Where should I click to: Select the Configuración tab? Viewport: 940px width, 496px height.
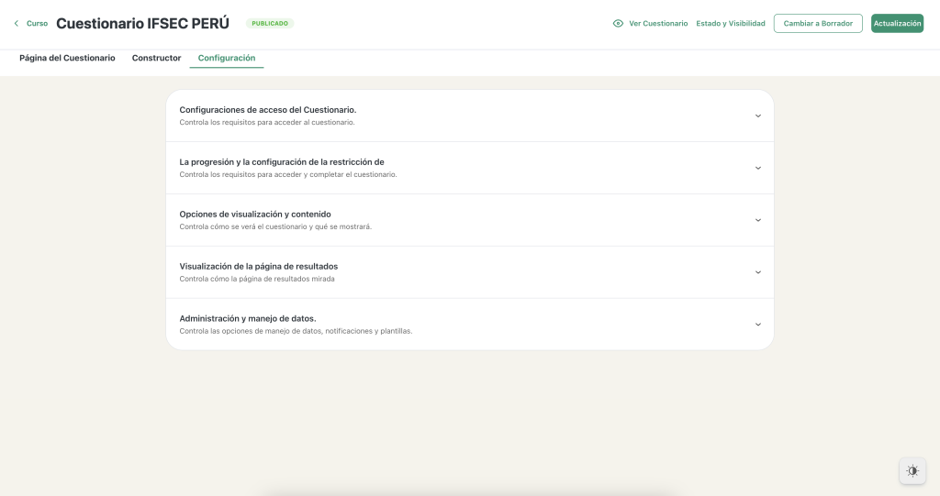(x=227, y=58)
